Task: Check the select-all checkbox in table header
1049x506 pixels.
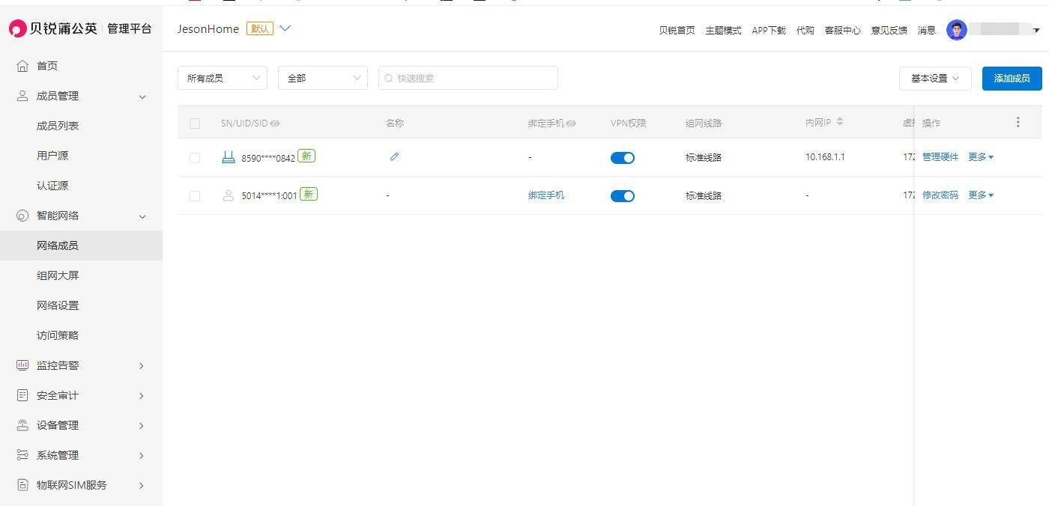Action: [x=195, y=124]
